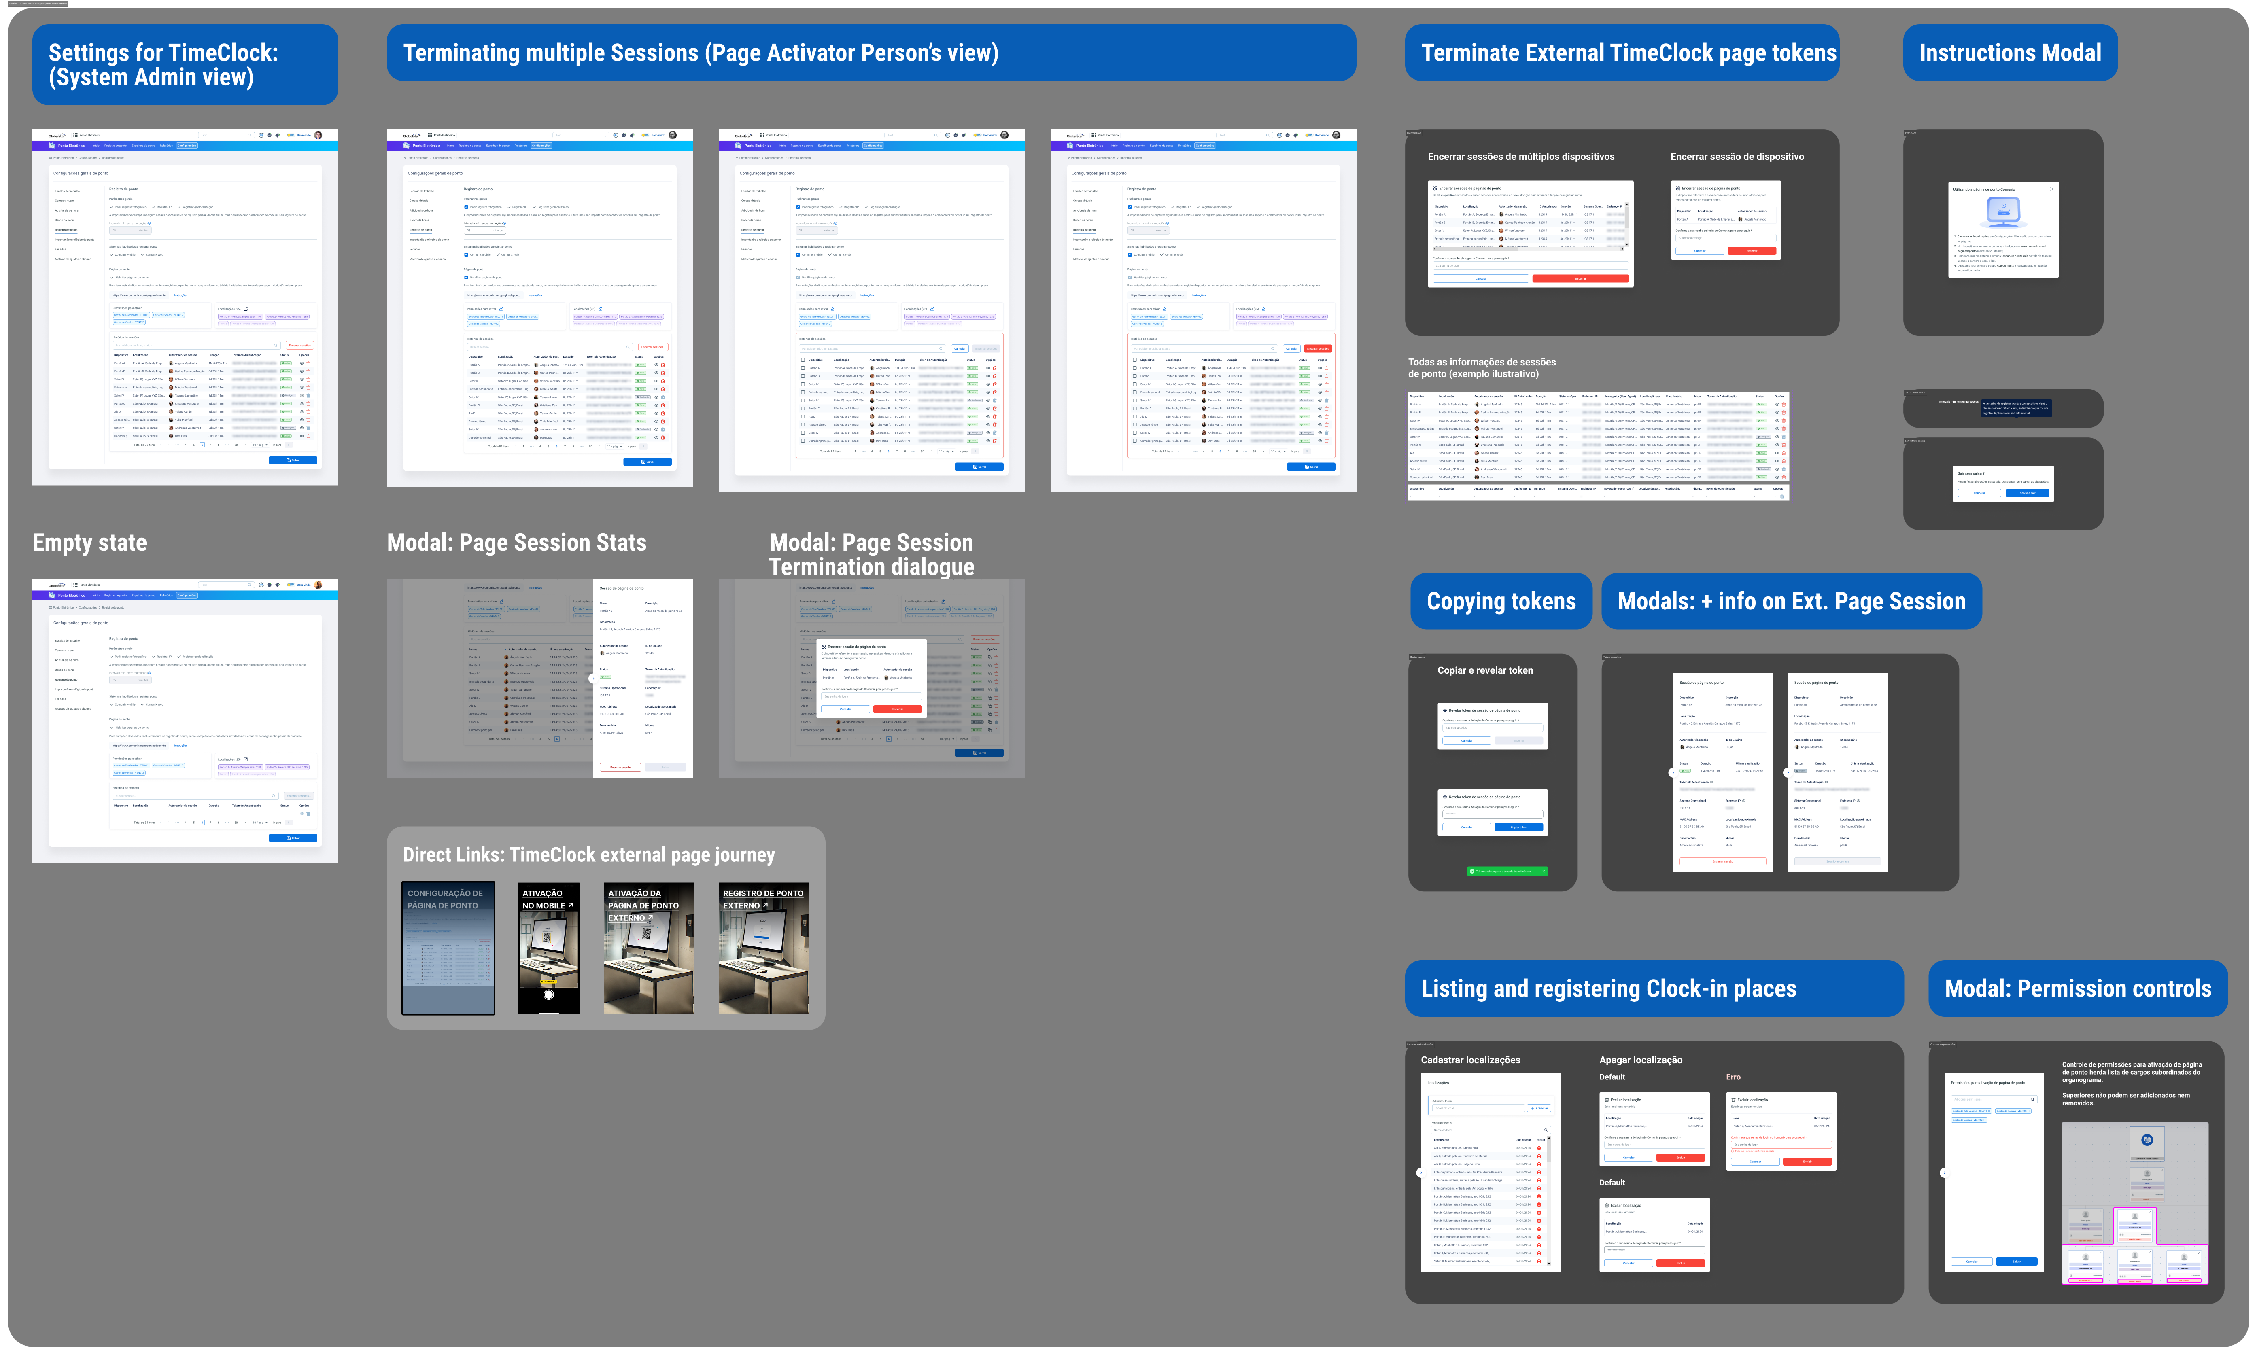Click the unlink icon beside Encerrar sessões de páginas title
2257x1355 pixels.
(1435, 189)
